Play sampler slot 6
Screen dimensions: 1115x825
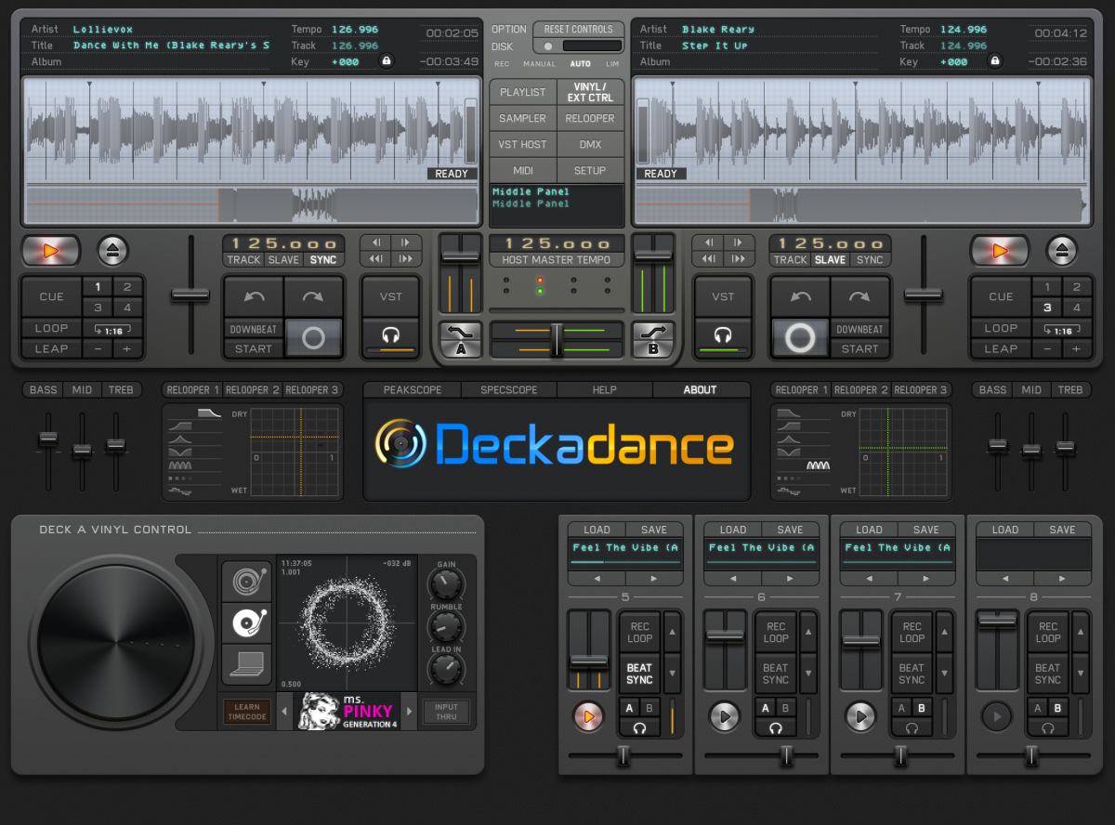[724, 715]
